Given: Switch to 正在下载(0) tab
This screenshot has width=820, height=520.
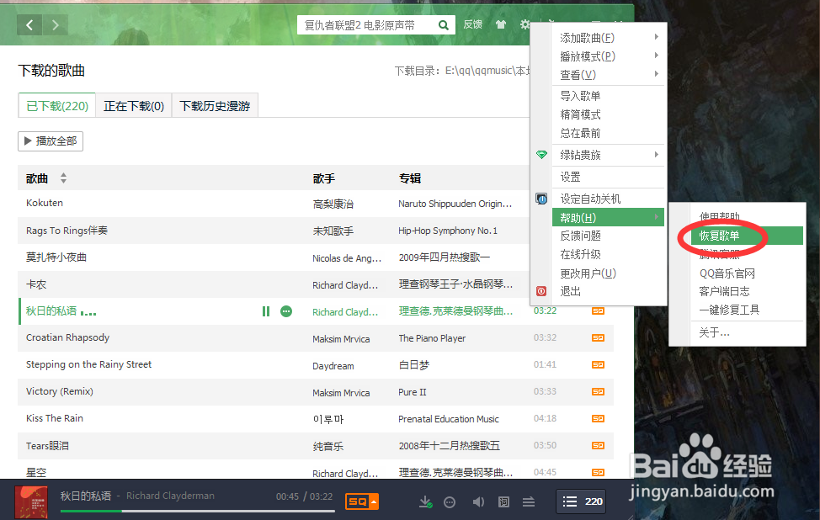Looking at the screenshot, I should coord(134,106).
